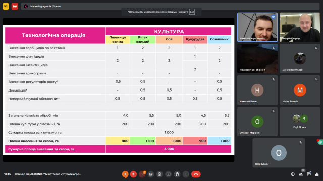The width and height of the screenshot is (323, 181).
Task: Click Олексій Маренич green O avatar
Action: tap(257, 122)
